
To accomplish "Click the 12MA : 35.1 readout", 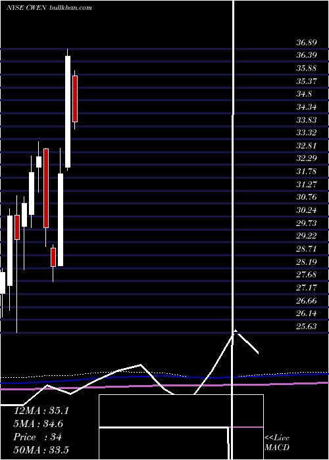I will click(41, 411).
